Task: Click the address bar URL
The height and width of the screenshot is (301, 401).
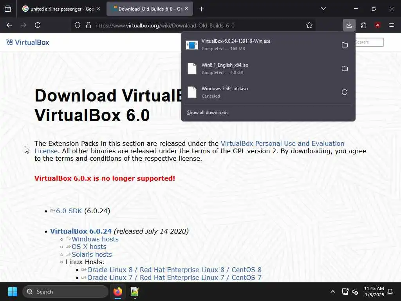Action: coord(165,25)
